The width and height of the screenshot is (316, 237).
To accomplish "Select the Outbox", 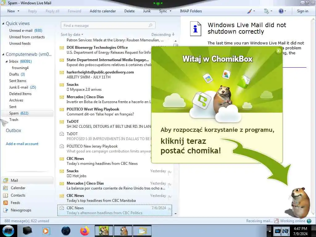I will tap(13, 131).
